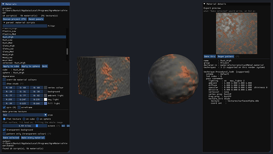Click Rescan project (F5) button
The width and height of the screenshot is (273, 154).
(15, 19)
